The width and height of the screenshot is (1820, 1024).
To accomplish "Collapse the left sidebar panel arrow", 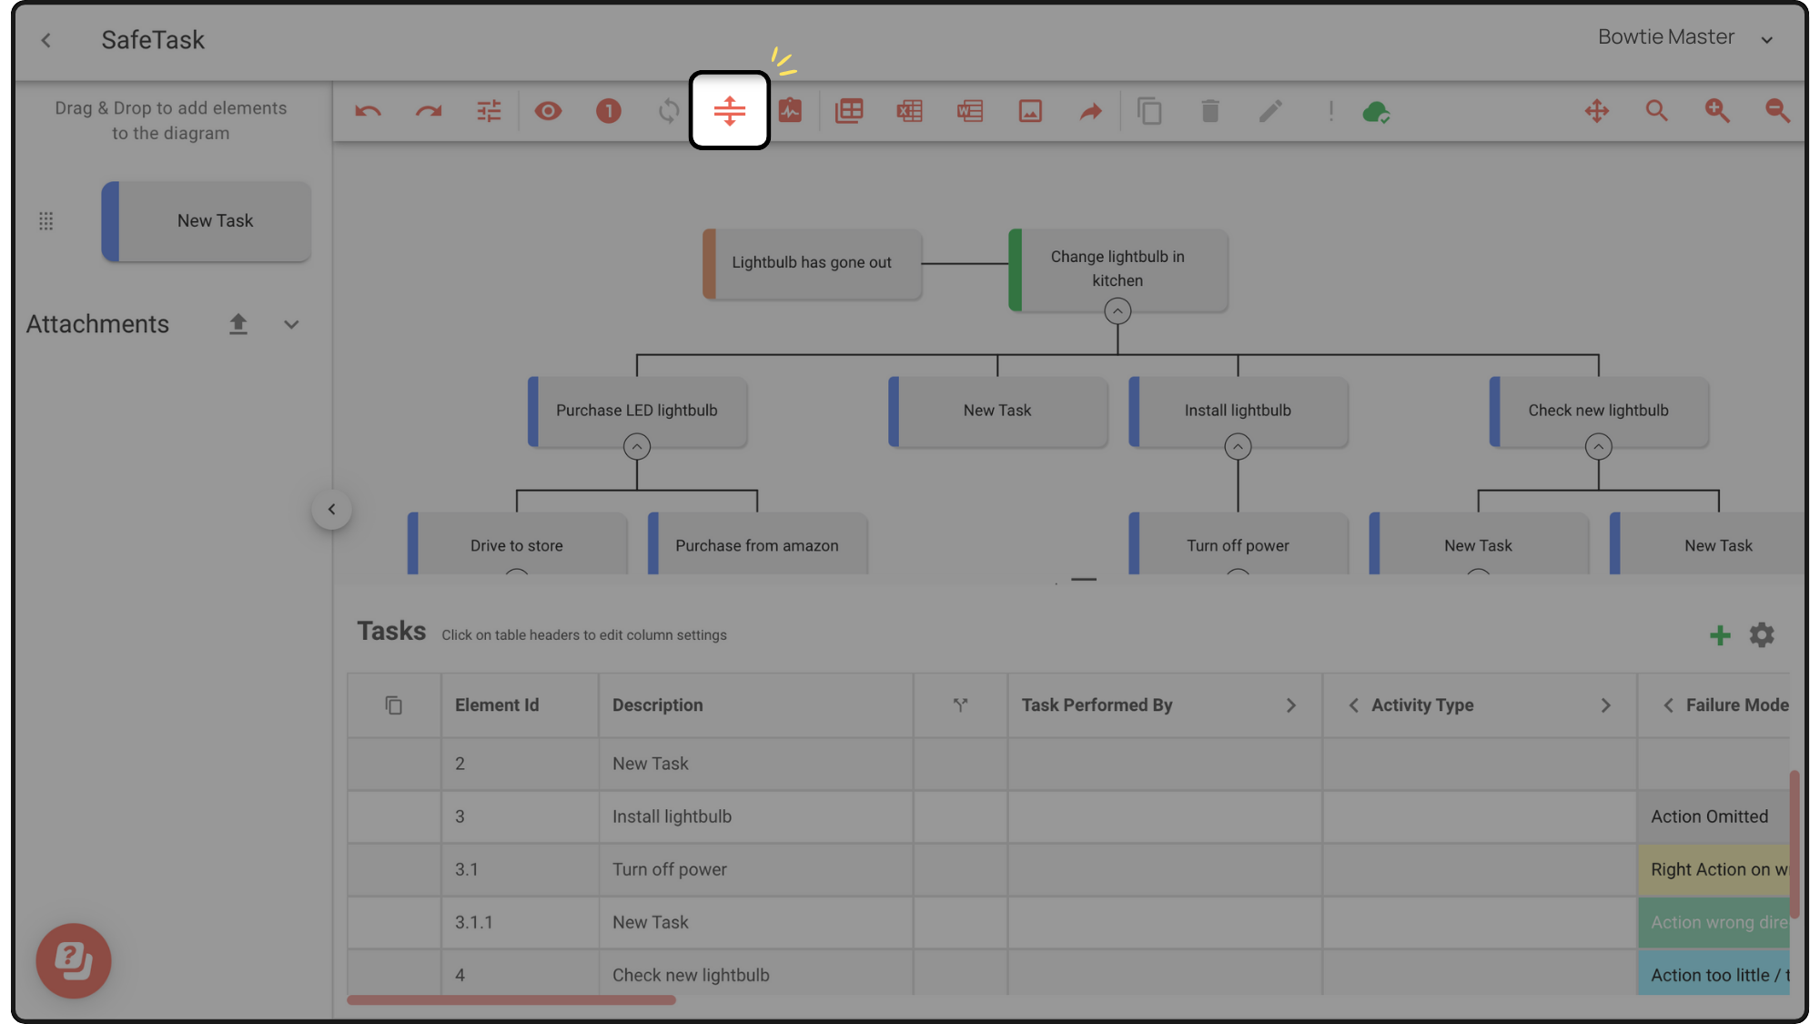I will tap(331, 510).
